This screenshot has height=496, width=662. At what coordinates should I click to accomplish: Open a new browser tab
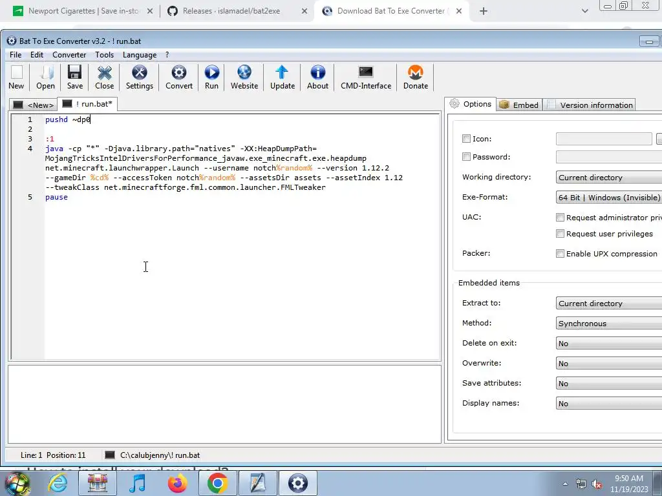[484, 11]
